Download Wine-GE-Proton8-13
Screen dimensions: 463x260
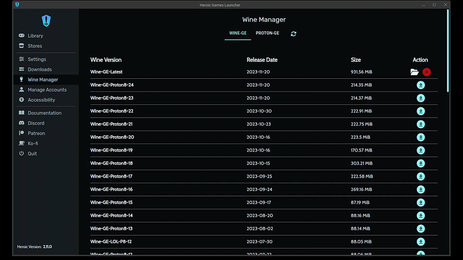pos(421,229)
